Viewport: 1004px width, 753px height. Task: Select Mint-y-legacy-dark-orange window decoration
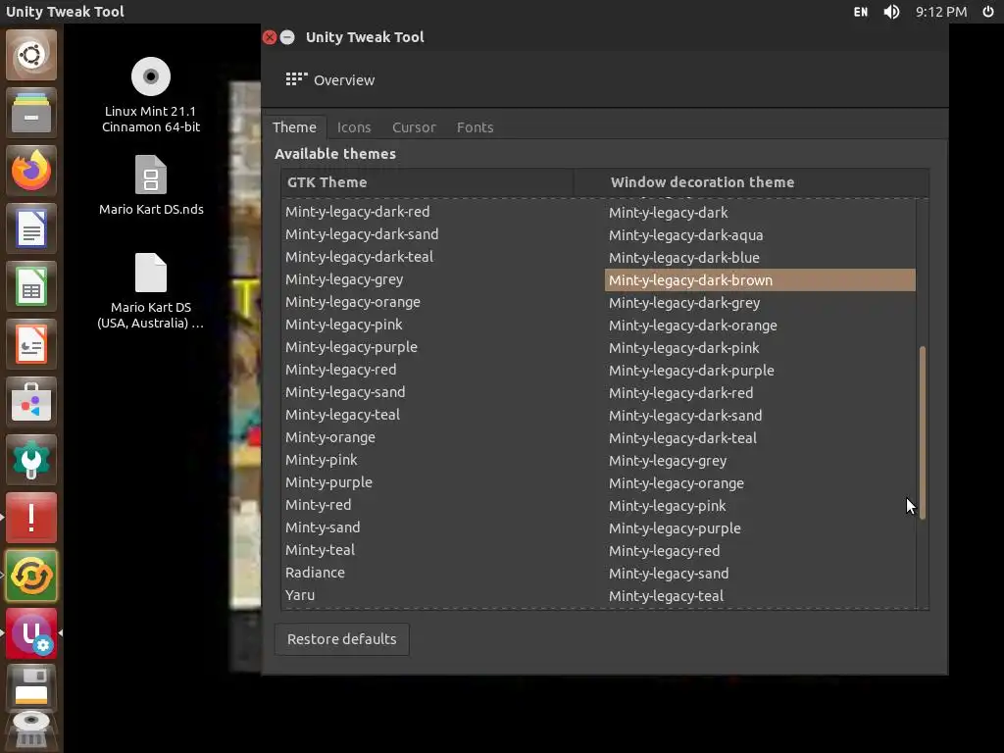pyautogui.click(x=760, y=326)
